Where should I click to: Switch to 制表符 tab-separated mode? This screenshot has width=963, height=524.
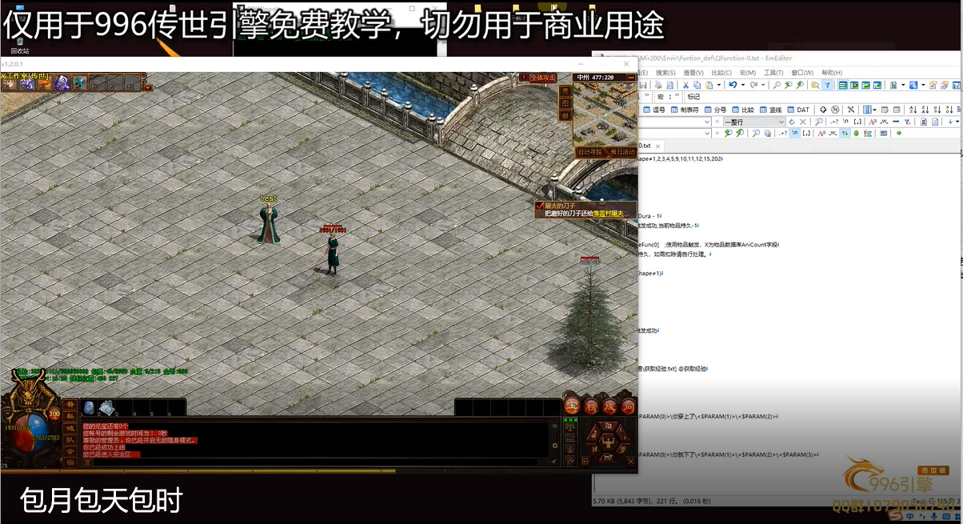point(685,110)
